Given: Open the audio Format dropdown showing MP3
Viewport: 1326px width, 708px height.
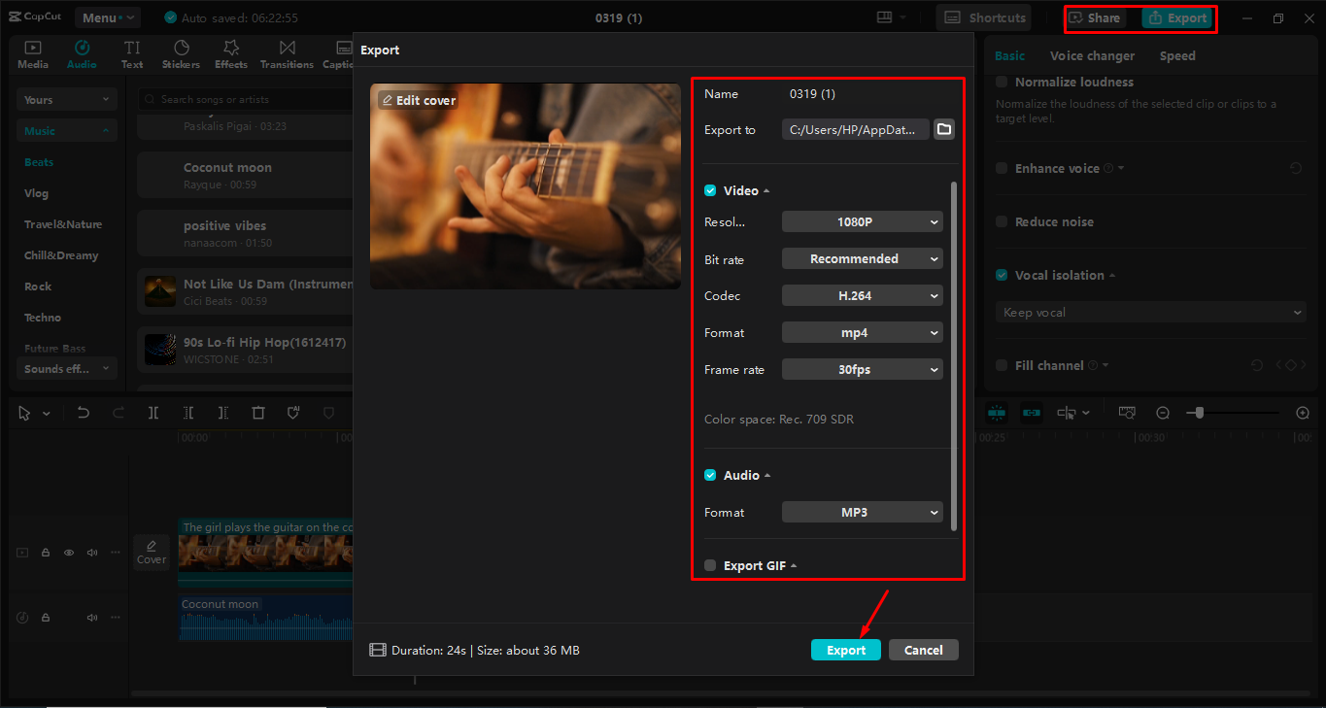Looking at the screenshot, I should (x=863, y=512).
